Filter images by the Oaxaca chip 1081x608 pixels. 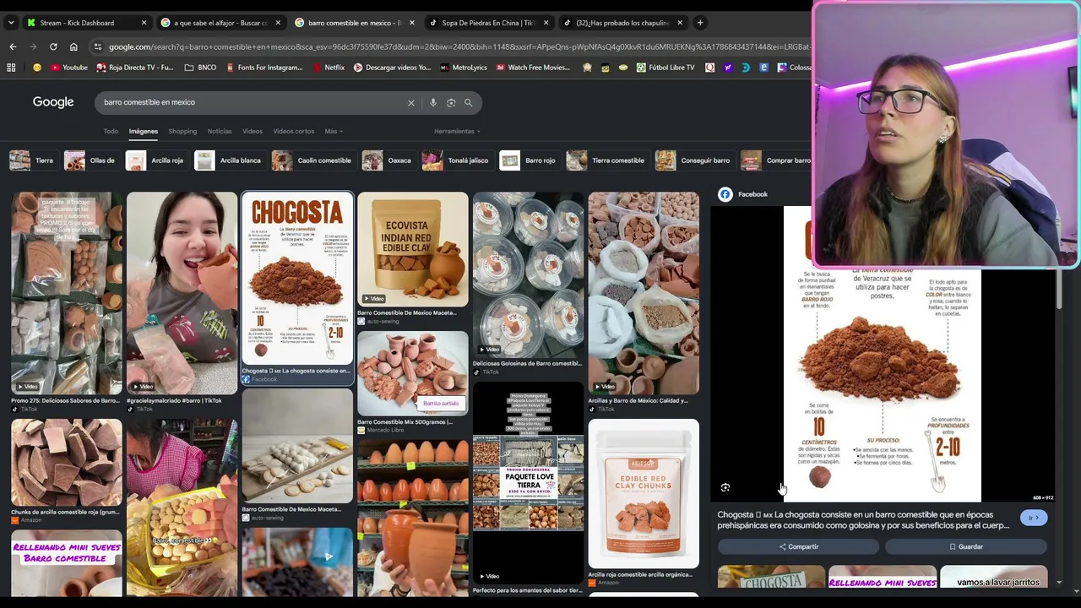coord(388,160)
